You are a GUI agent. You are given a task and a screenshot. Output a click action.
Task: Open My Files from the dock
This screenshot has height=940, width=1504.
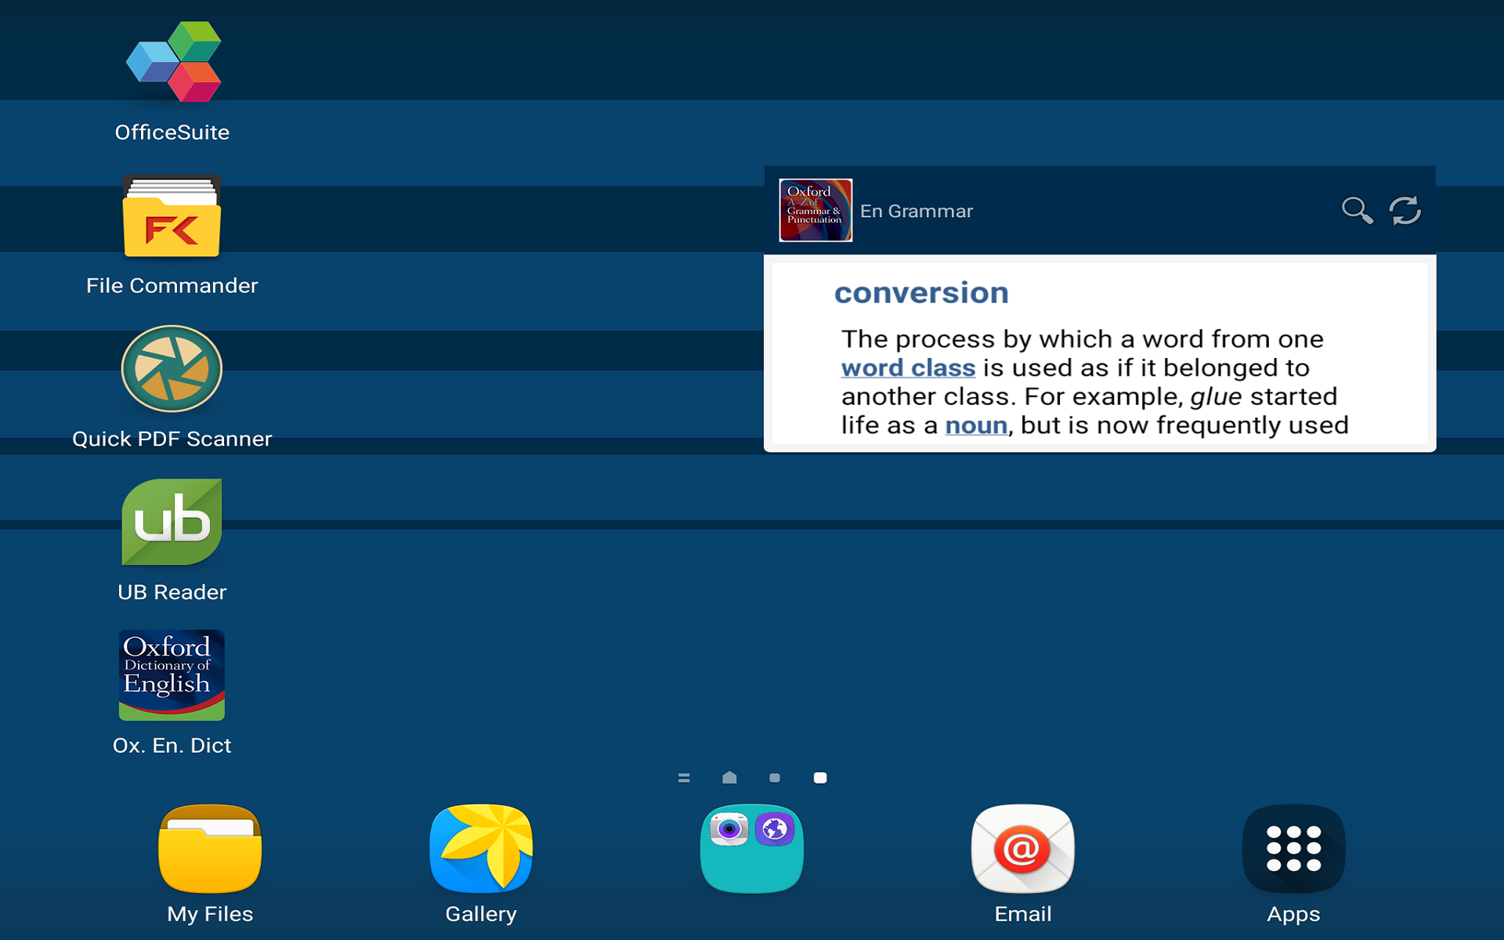[209, 850]
